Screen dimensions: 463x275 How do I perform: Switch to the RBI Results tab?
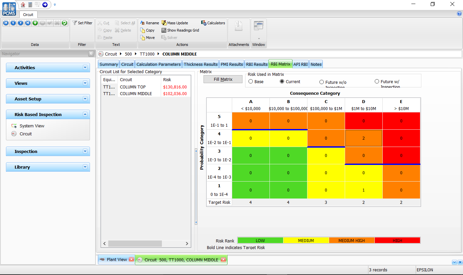coord(256,64)
